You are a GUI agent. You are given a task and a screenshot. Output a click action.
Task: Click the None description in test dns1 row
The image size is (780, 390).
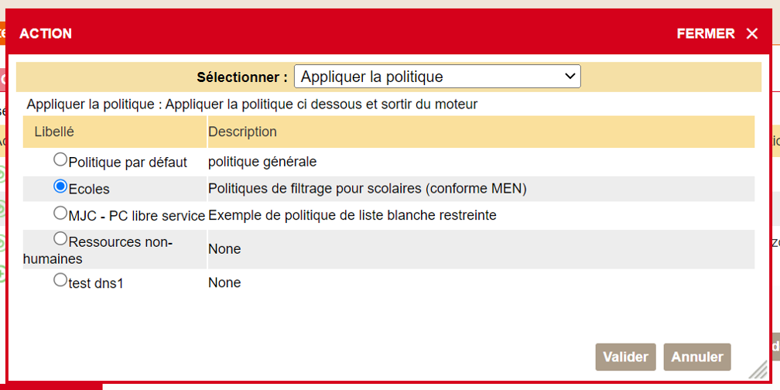coord(224,283)
